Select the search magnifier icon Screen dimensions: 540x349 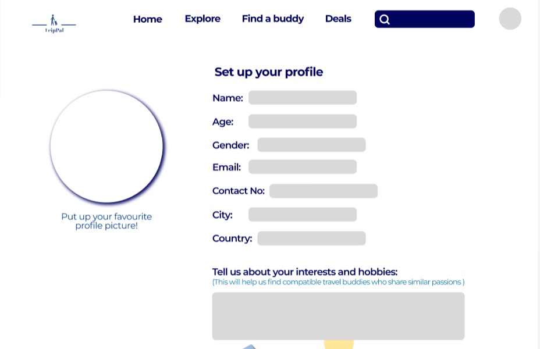[x=385, y=19]
